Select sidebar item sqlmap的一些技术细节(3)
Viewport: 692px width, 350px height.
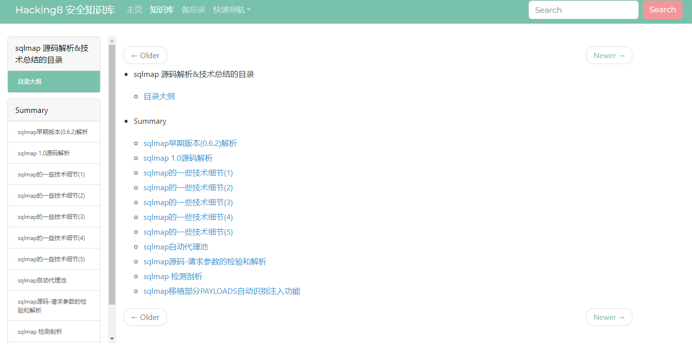pyautogui.click(x=54, y=216)
